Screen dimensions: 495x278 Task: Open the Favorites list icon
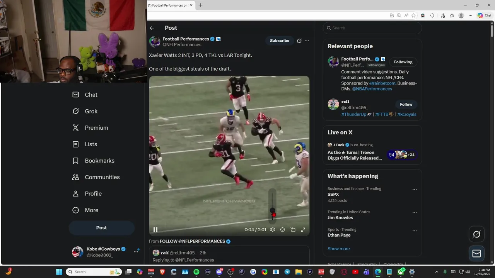click(x=452, y=15)
